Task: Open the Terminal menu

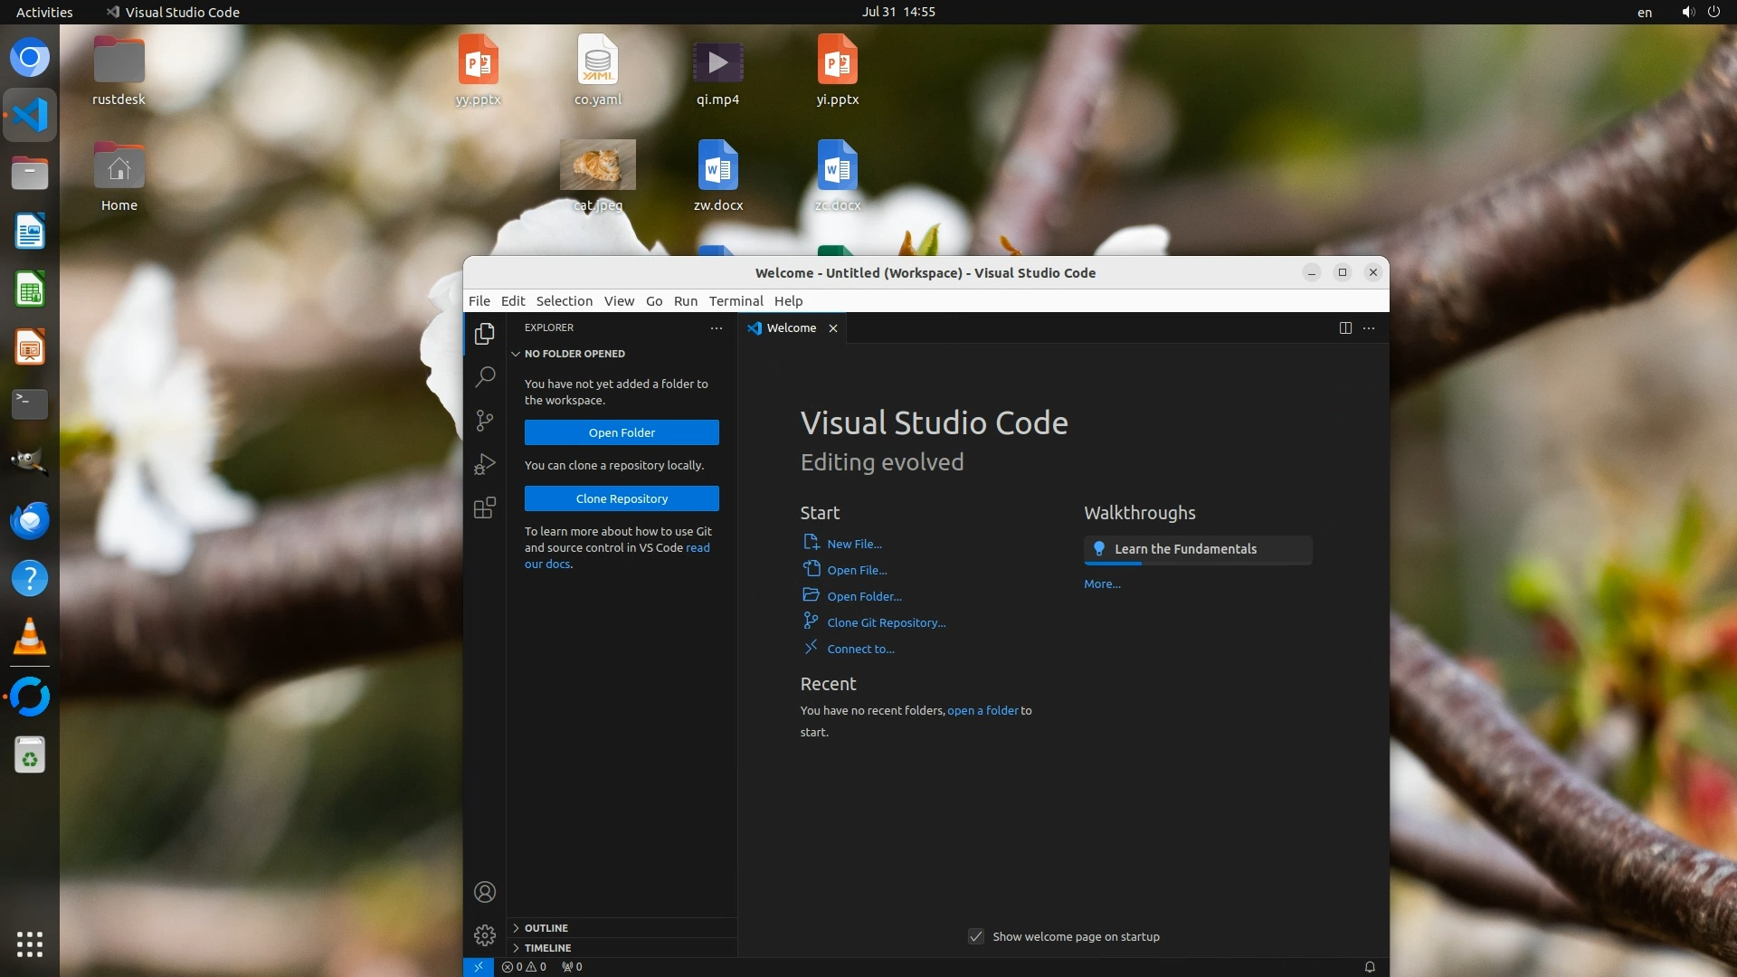Action: click(x=736, y=300)
